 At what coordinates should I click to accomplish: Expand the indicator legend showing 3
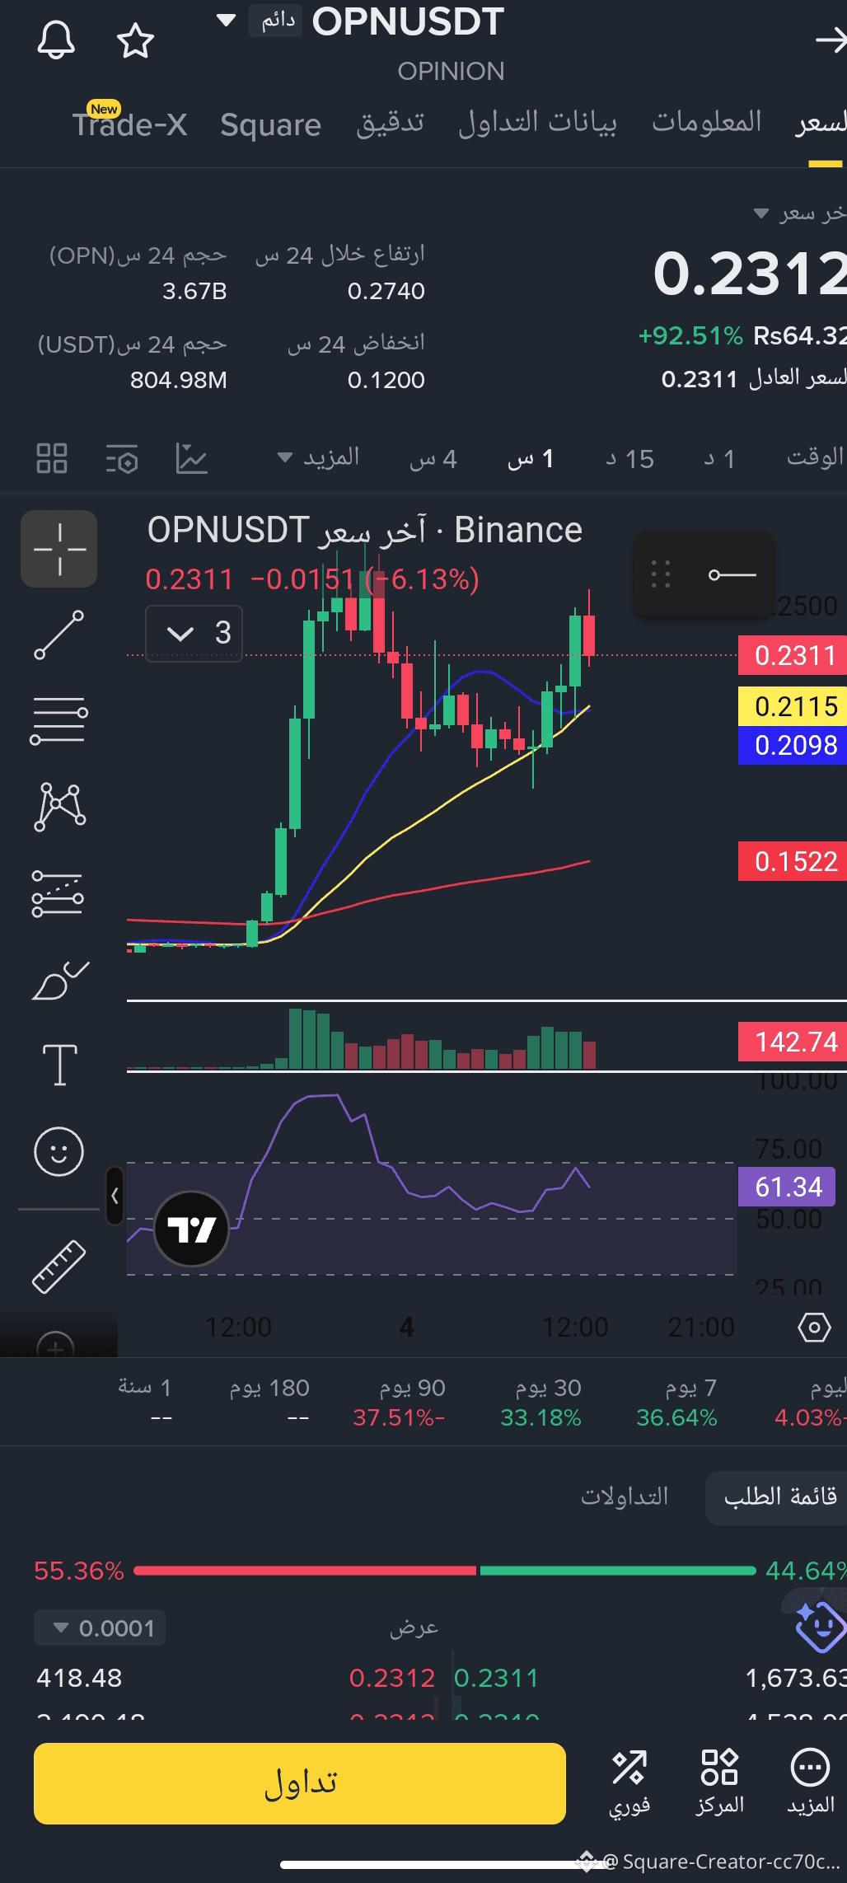[194, 633]
